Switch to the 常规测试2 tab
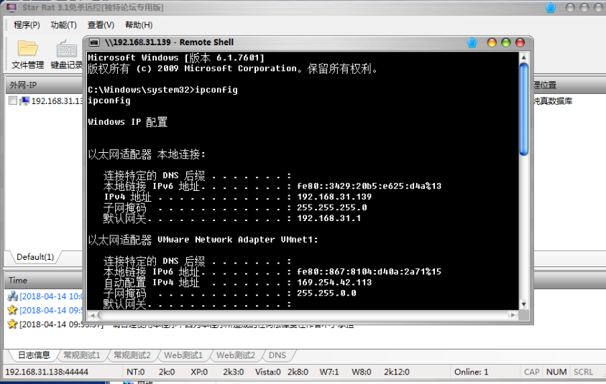Screen dimensions: 606x384 coord(132,355)
